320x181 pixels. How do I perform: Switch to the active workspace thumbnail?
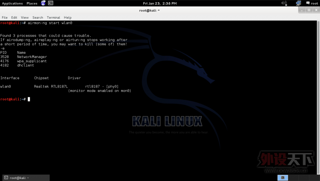tap(282, 178)
